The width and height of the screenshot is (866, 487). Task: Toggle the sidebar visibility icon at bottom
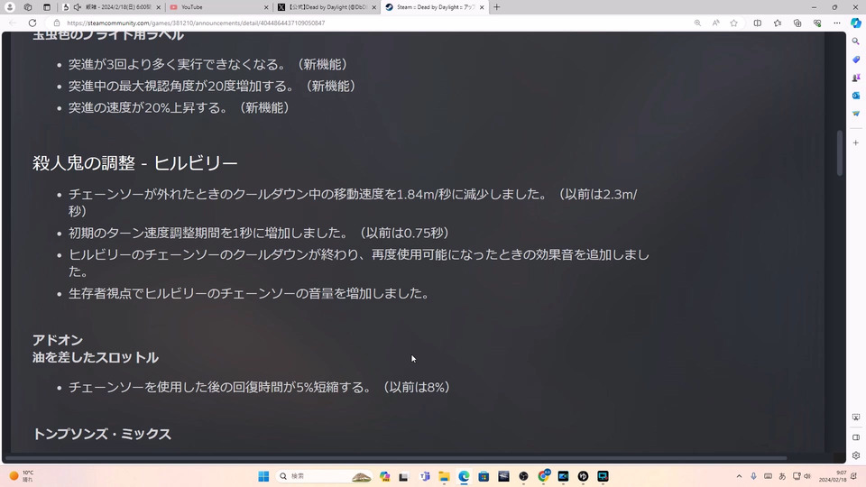point(856,437)
